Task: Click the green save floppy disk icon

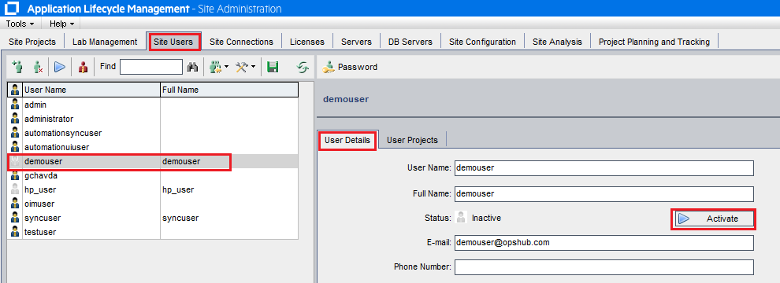Action: coord(272,67)
